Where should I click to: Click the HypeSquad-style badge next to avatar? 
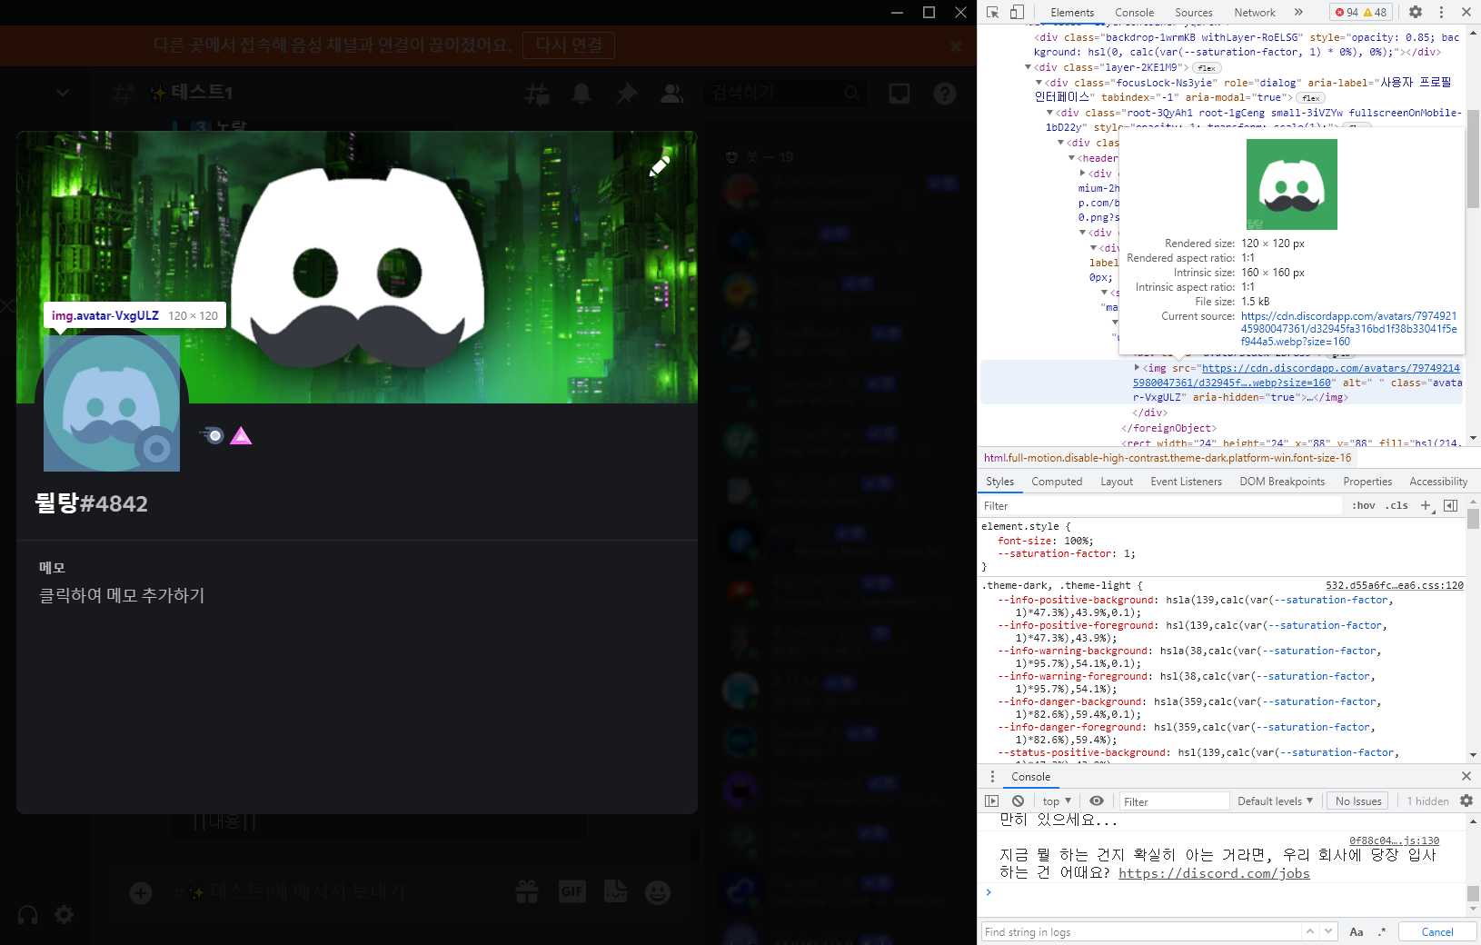[x=212, y=435]
